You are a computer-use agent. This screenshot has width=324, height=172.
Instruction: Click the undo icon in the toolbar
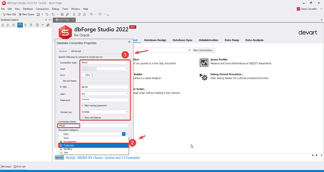pyautogui.click(x=91, y=14)
